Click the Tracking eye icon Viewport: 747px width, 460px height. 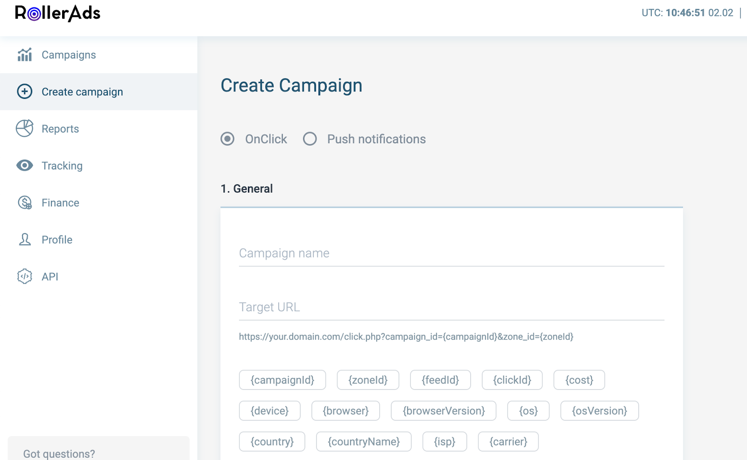tap(25, 166)
